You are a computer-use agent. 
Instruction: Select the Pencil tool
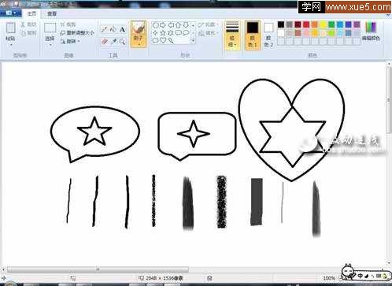(104, 30)
